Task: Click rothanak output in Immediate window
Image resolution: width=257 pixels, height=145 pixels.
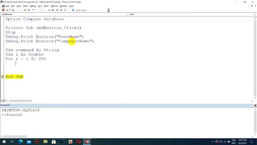Action: coord(12,115)
